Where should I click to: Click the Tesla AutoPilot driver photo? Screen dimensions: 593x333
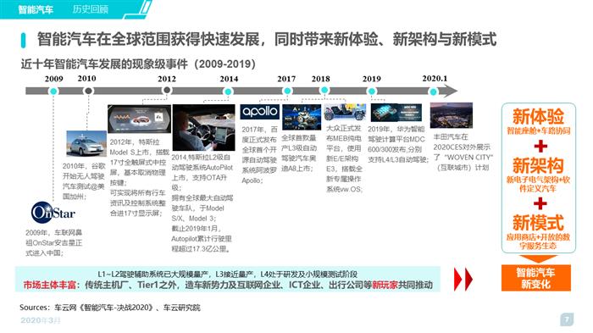click(203, 128)
